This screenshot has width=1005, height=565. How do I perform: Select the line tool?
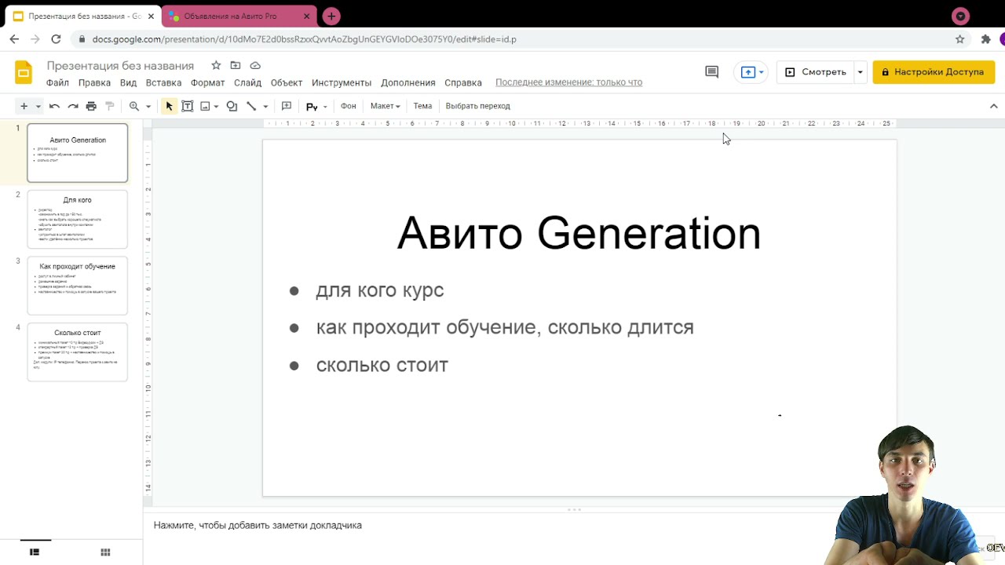point(251,106)
